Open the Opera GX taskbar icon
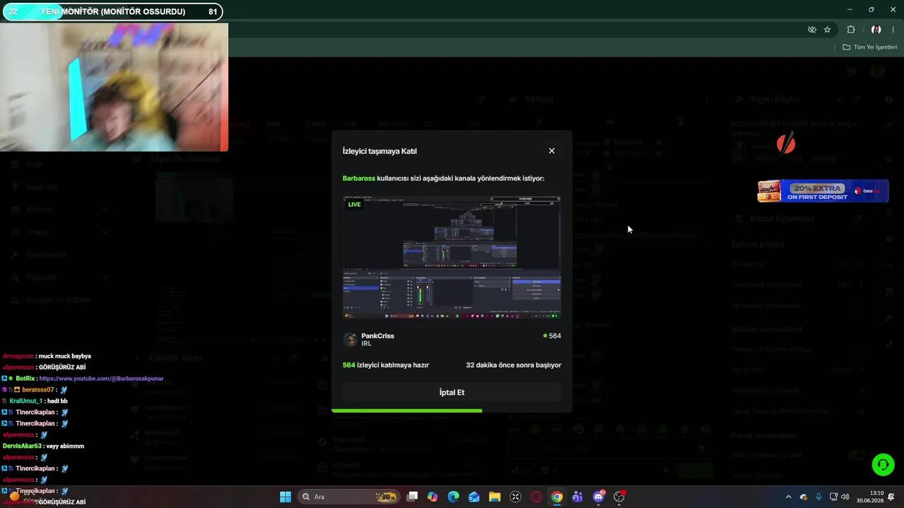Screen dimensions: 904x508 [x=536, y=497]
